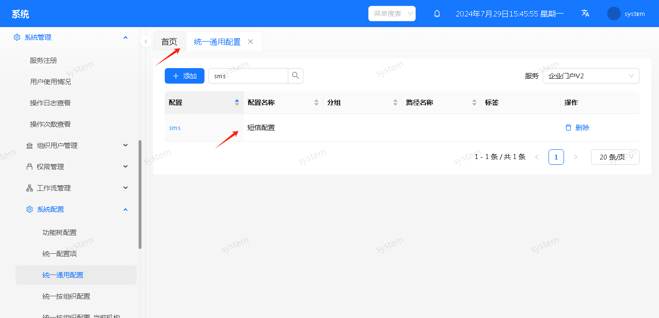Sort by the 配置 column sorter
This screenshot has width=659, height=318.
[x=237, y=102]
